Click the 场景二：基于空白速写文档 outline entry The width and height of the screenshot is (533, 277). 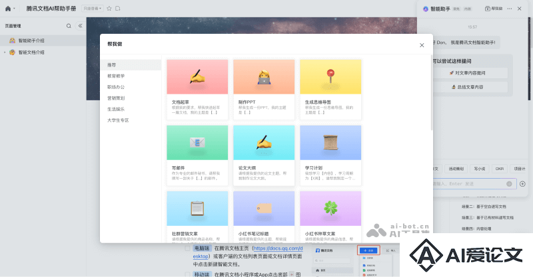click(x=484, y=207)
